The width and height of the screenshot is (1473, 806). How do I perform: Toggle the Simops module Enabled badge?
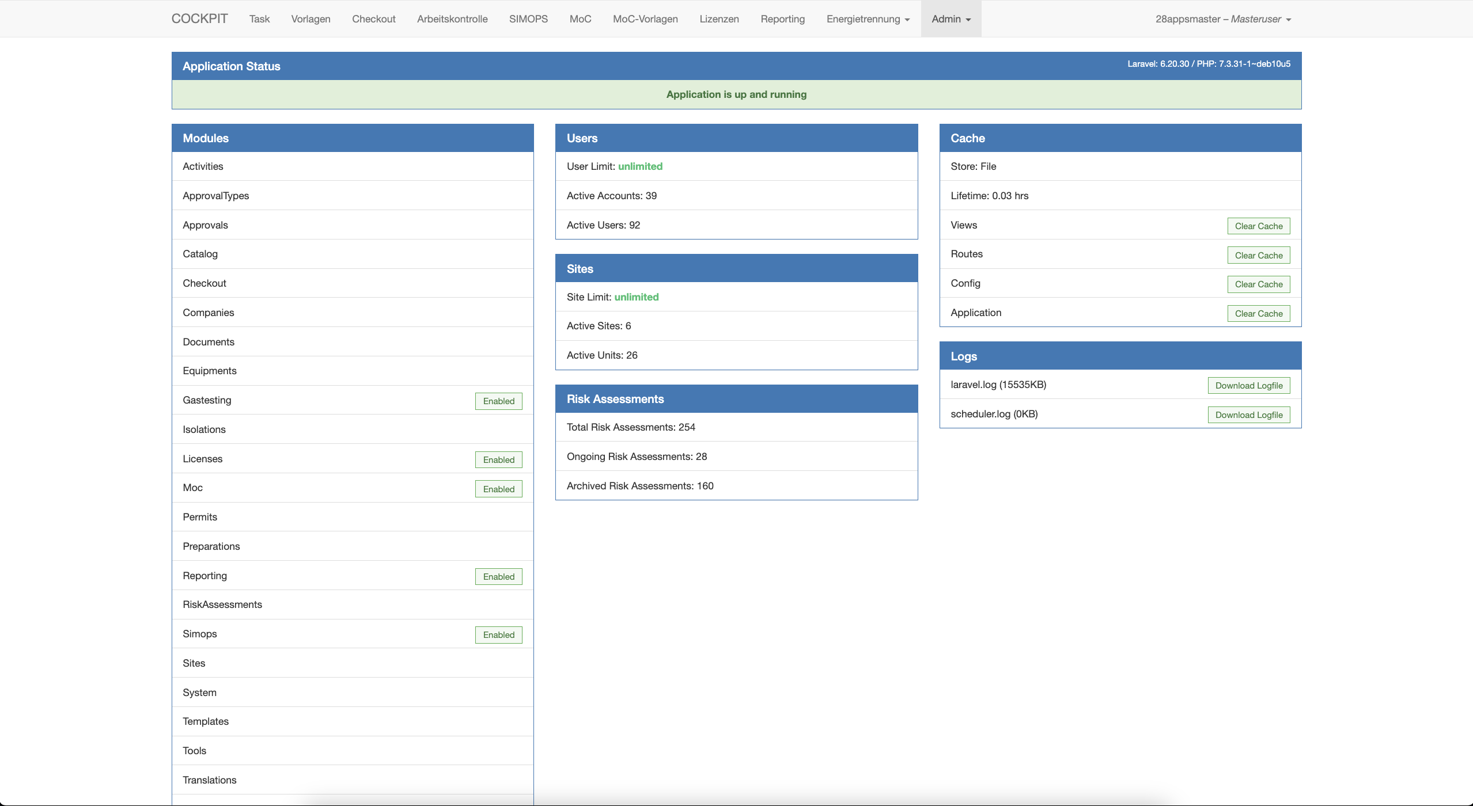[498, 634]
